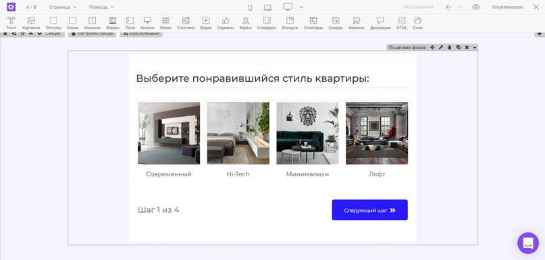Switch to laptop device view
This screenshot has width=545, height=260.
pos(267,7)
